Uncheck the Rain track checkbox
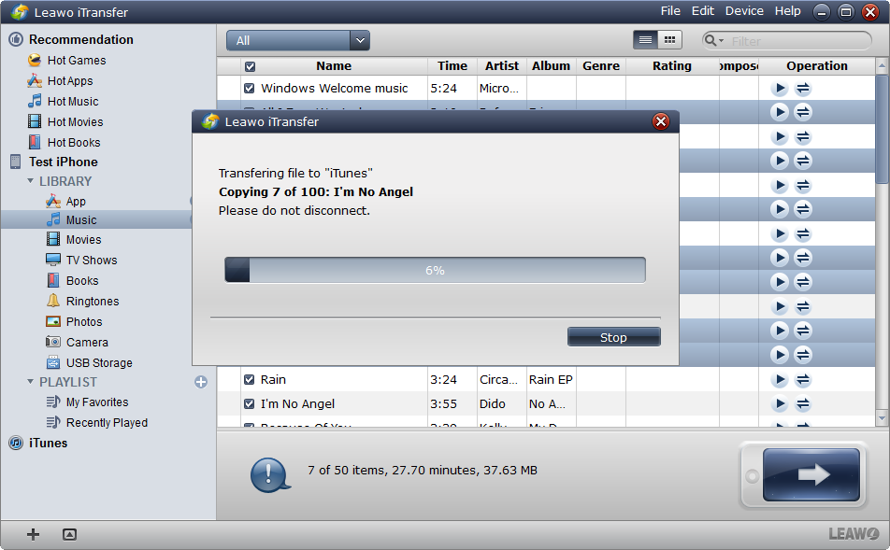Viewport: 890px width, 550px height. pos(249,379)
